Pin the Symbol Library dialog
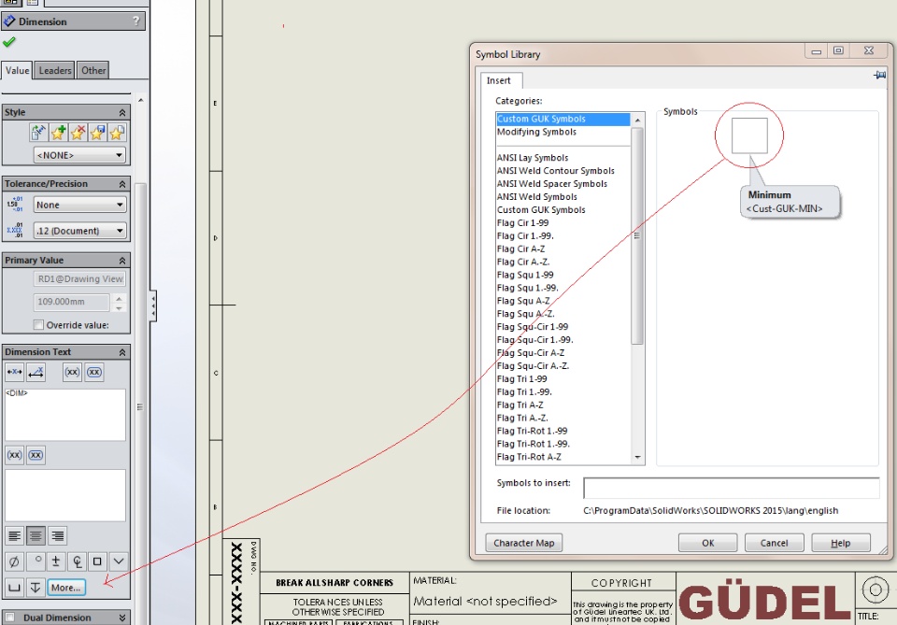Image resolution: width=897 pixels, height=625 pixels. 880,75
